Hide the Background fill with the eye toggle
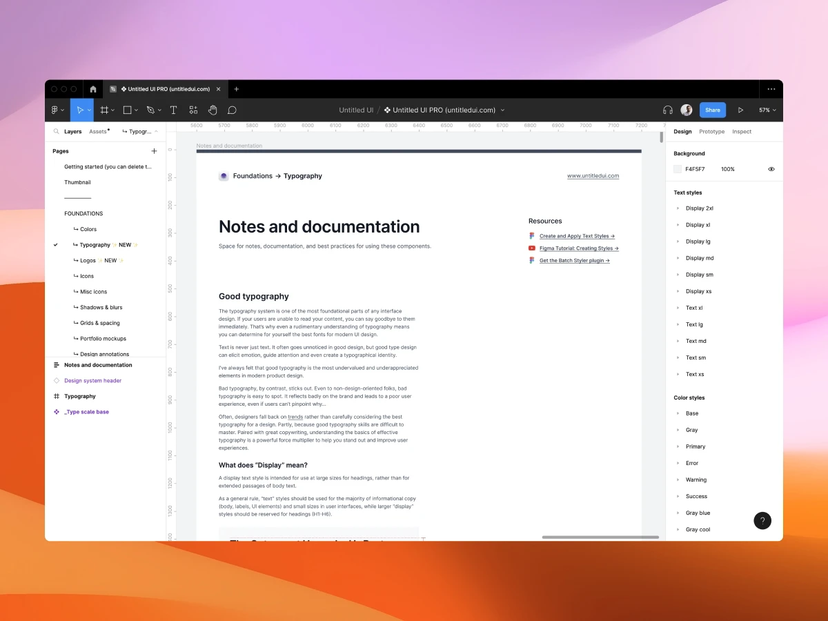 point(771,168)
